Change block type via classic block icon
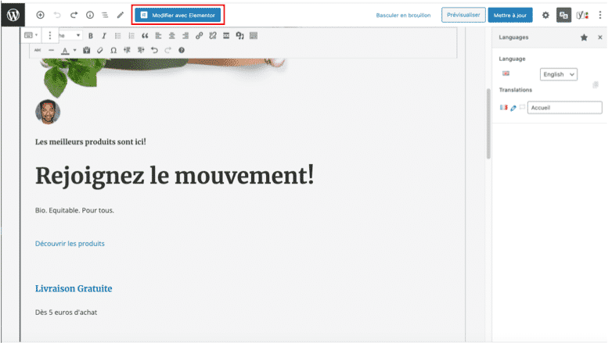 coord(31,35)
